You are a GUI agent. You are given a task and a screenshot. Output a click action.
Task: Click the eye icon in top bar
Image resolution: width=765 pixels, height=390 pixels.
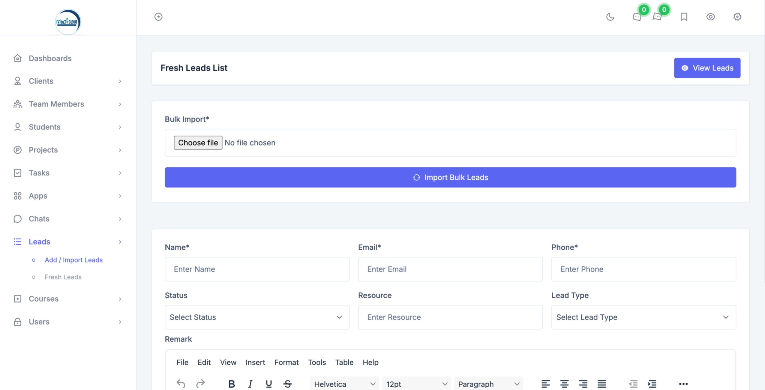pyautogui.click(x=710, y=17)
